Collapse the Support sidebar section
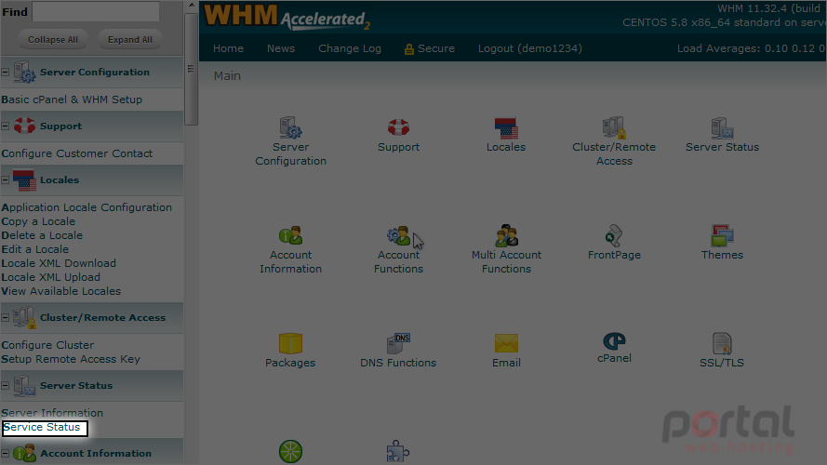 (6, 126)
